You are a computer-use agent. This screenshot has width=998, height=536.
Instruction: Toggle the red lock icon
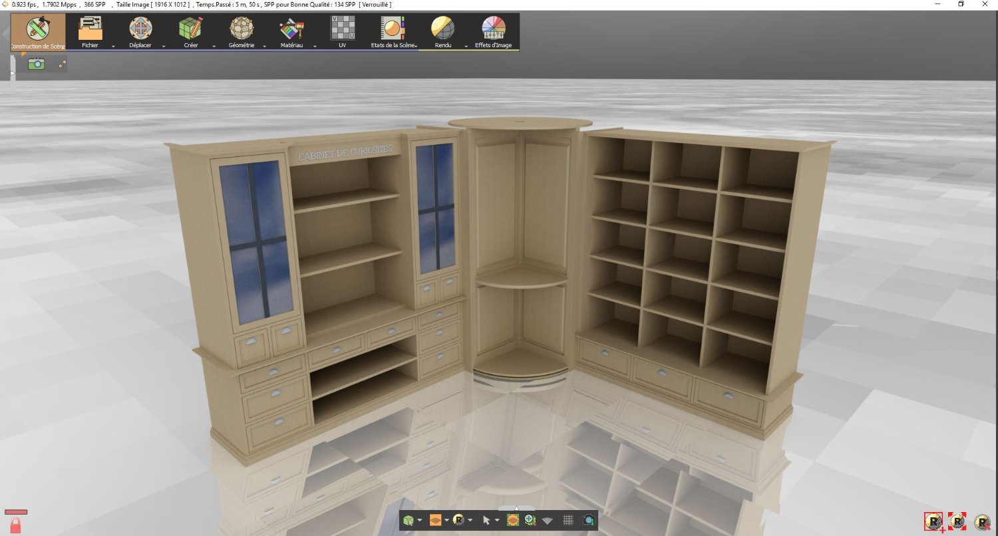tap(16, 525)
